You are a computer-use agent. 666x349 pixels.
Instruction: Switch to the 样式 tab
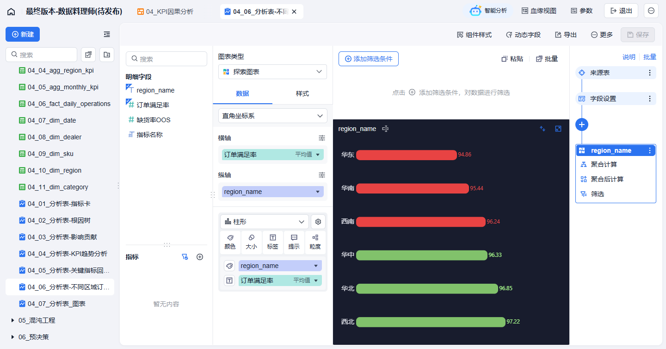pos(302,93)
